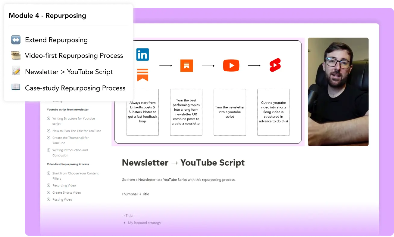Open Create the Thumbnail for YouTube lesson
The image size is (394, 237).
click(70, 140)
